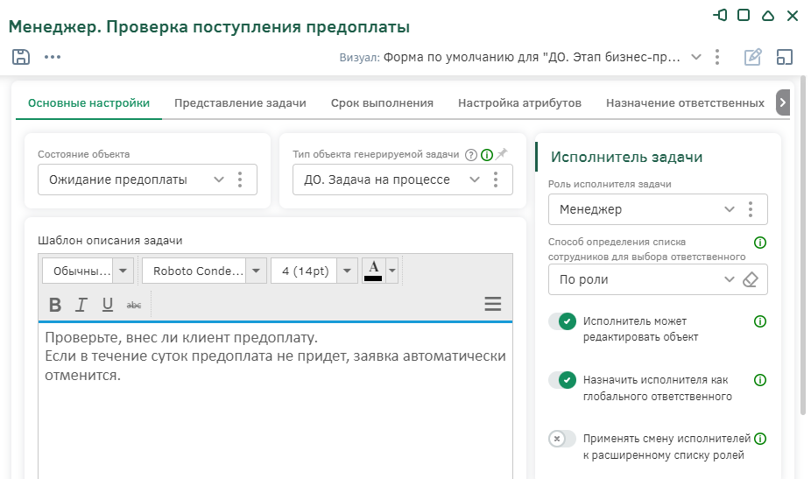This screenshot has width=811, height=479.
Task: Apply italic formatting in the editor
Action: click(x=81, y=305)
